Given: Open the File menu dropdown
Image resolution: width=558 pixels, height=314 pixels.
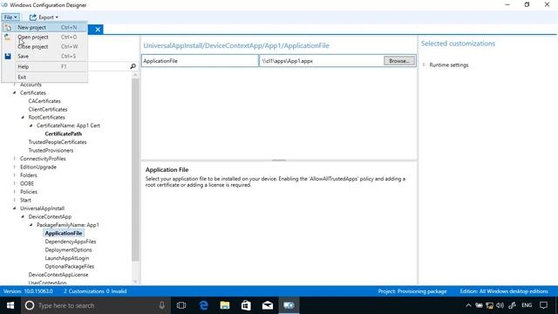Looking at the screenshot, I should pos(10,17).
